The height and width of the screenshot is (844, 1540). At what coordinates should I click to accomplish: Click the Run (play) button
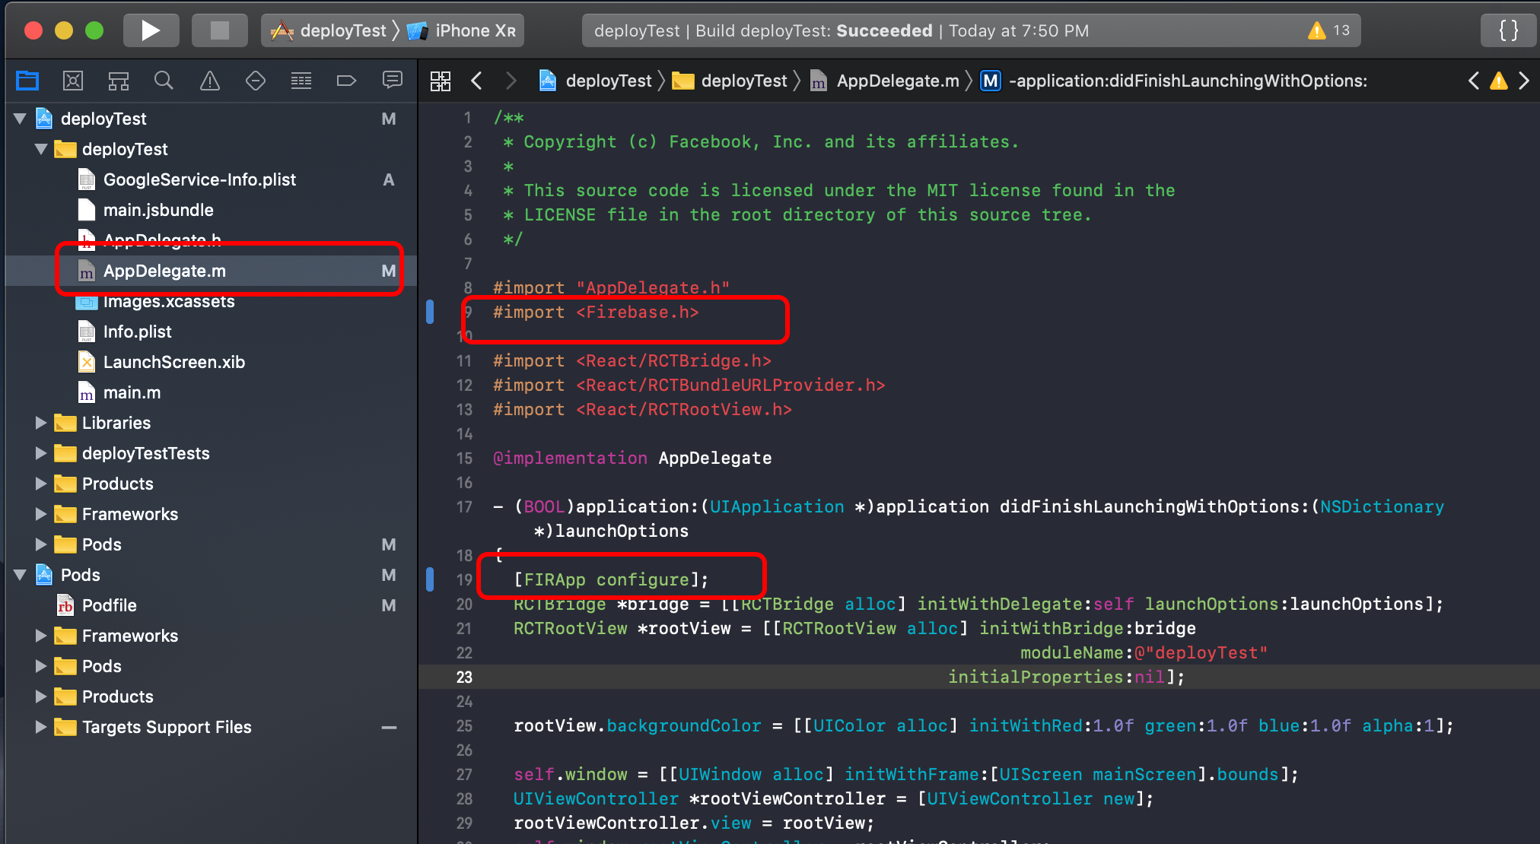150,30
